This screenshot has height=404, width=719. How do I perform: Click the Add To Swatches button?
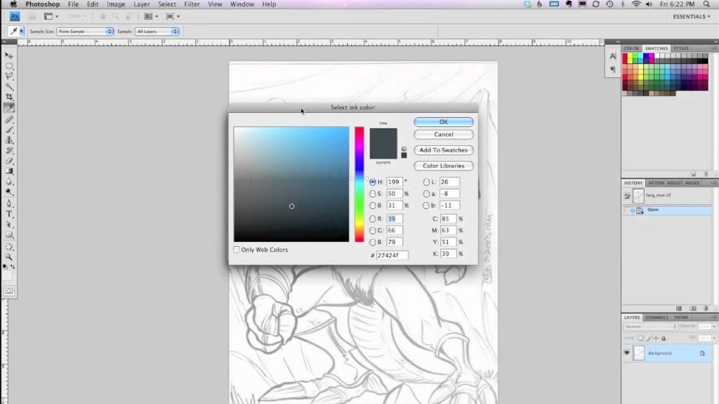click(x=443, y=150)
